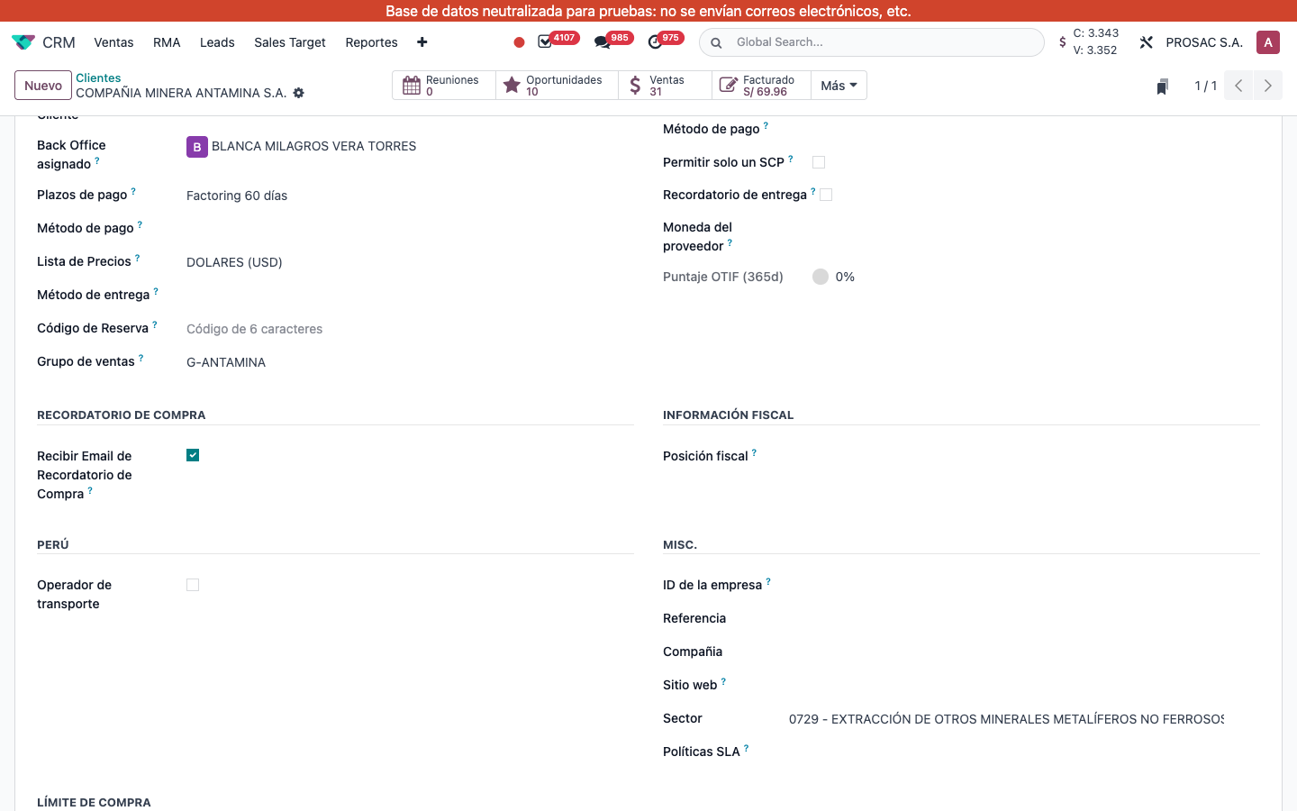This screenshot has width=1297, height=811.
Task: Open the Leads menu
Action: (x=217, y=42)
